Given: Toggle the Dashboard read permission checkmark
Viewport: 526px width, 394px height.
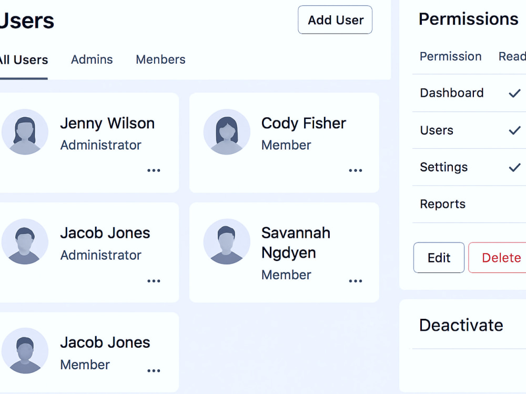Looking at the screenshot, I should click(514, 93).
